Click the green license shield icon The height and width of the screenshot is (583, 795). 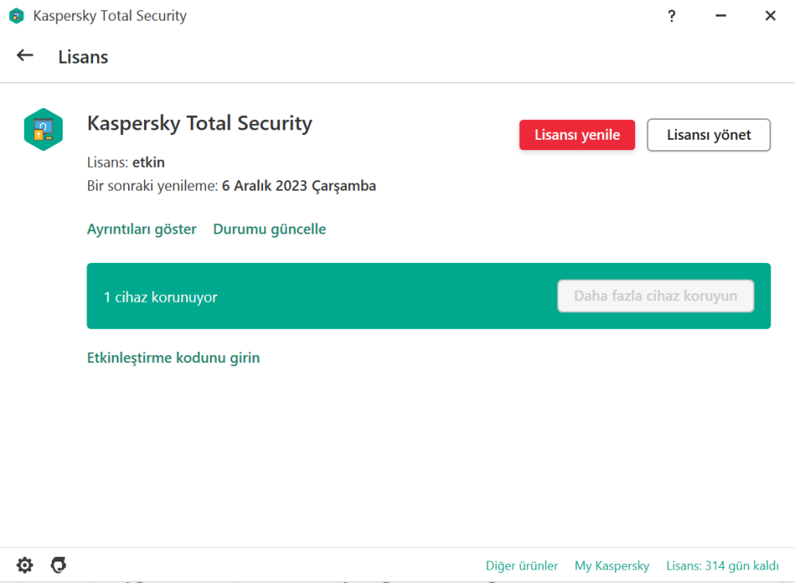click(x=44, y=129)
